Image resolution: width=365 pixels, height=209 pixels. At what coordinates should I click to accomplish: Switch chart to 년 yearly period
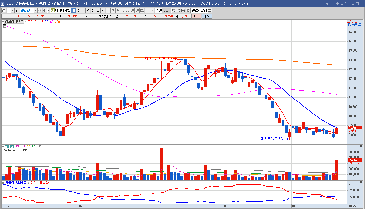pyautogui.click(x=88, y=10)
